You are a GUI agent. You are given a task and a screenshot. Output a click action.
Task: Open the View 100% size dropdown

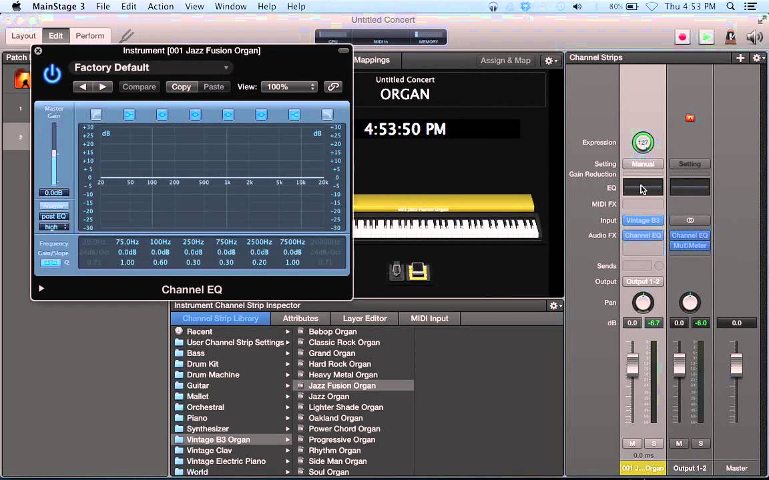pos(289,87)
